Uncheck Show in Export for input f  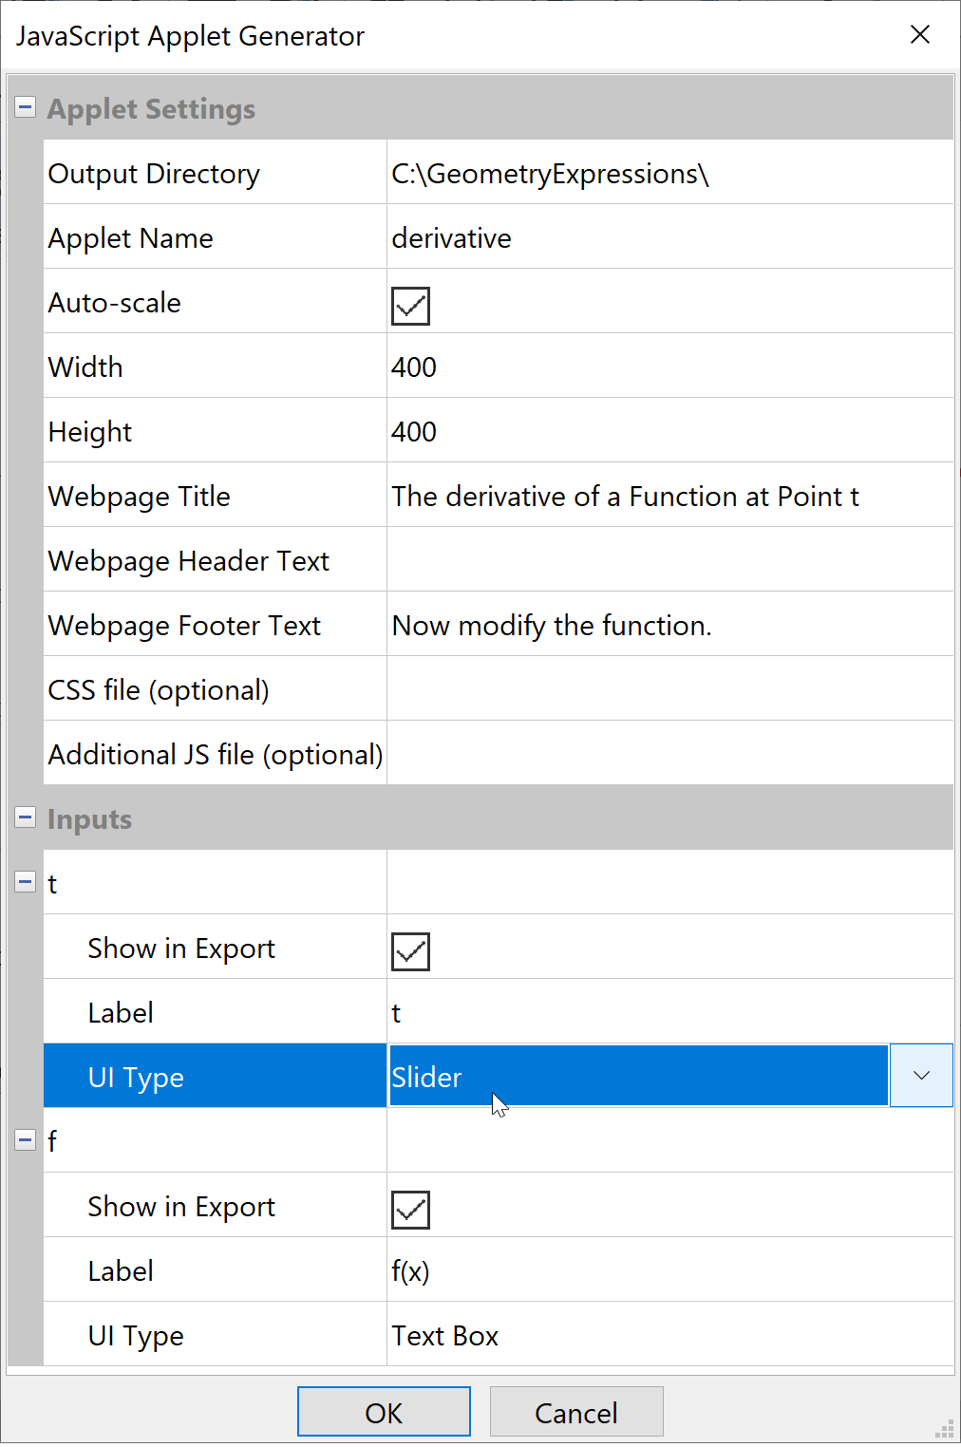coord(409,1209)
